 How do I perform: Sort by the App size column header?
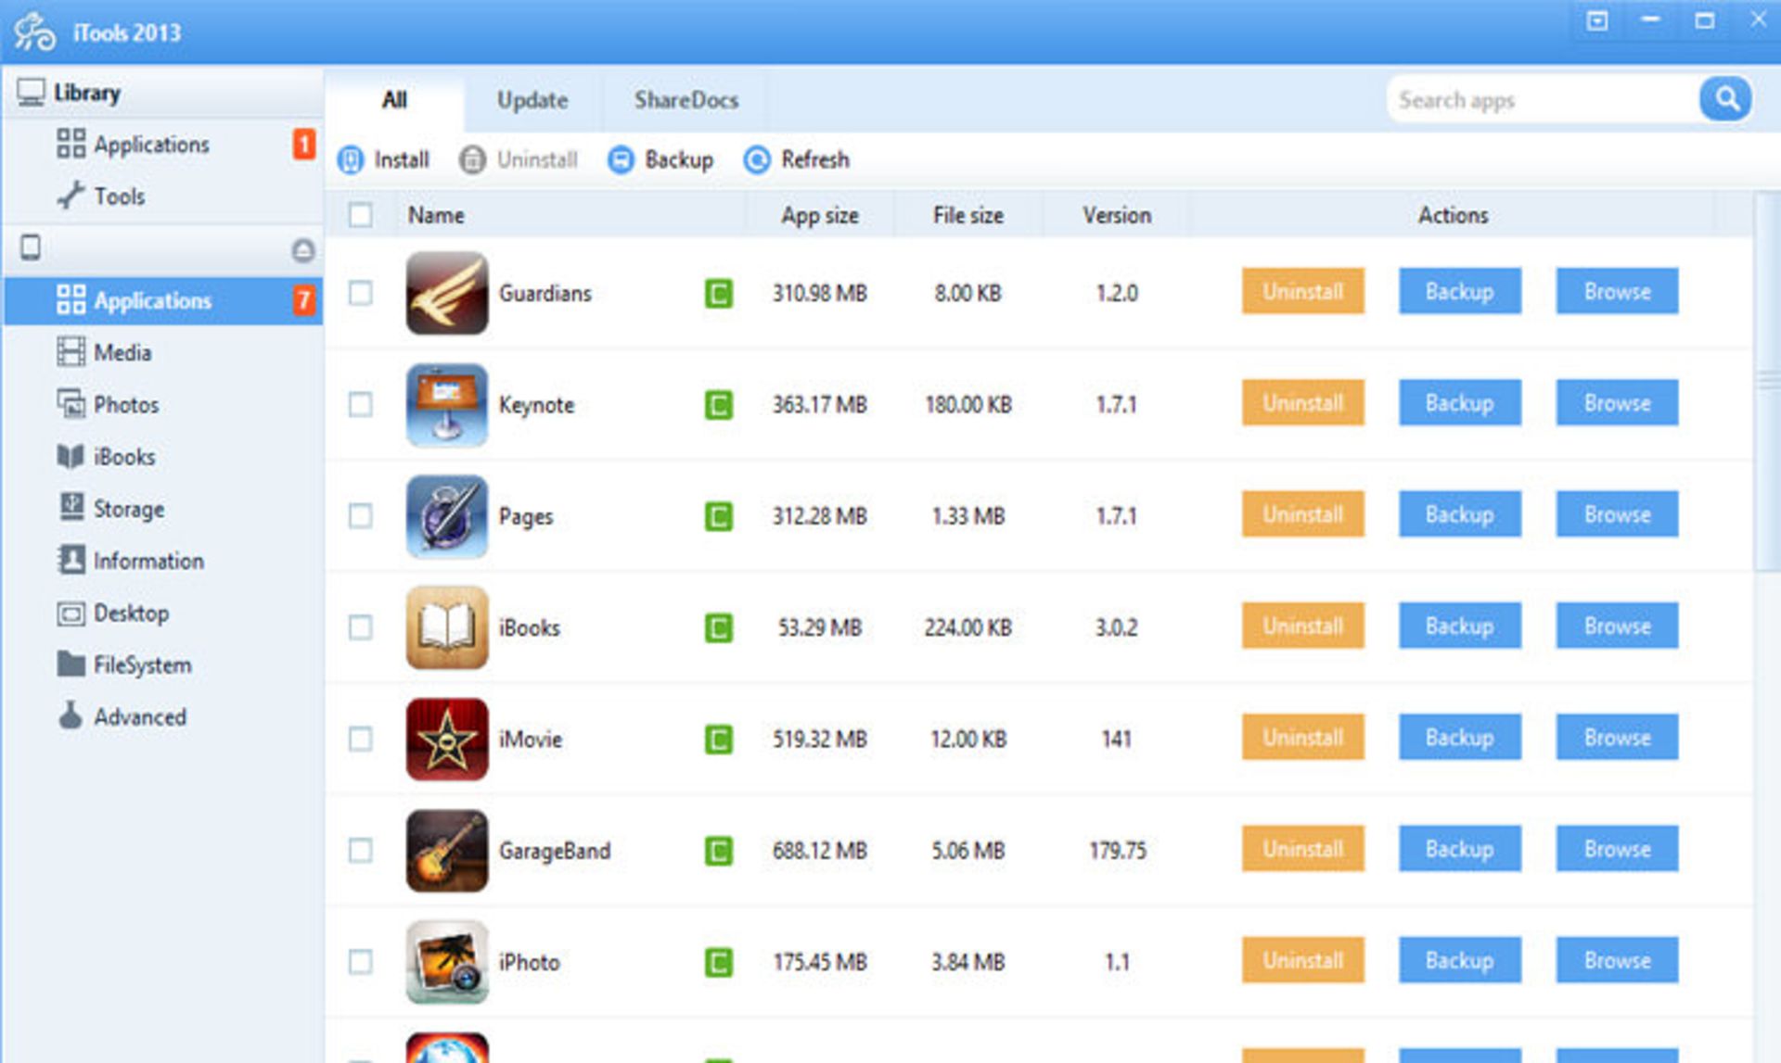tap(820, 215)
